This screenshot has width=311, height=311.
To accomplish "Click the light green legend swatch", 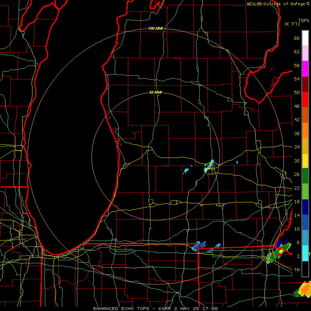I will point(305,191).
